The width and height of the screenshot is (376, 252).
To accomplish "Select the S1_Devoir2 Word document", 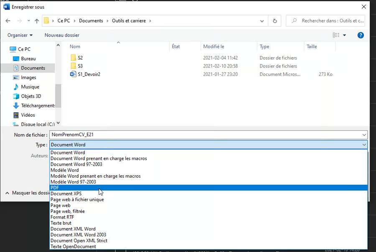I will tap(89, 74).
